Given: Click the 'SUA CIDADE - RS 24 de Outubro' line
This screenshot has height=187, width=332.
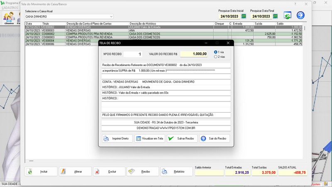Looking at the screenshot, I should tap(166, 123).
